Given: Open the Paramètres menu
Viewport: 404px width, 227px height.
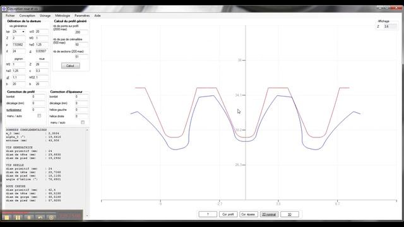Looking at the screenshot, I should coord(82,16).
